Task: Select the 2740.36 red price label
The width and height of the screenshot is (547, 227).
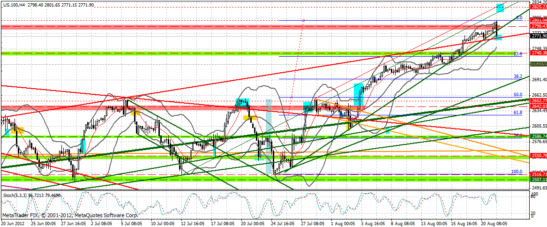Action: click(x=539, y=53)
